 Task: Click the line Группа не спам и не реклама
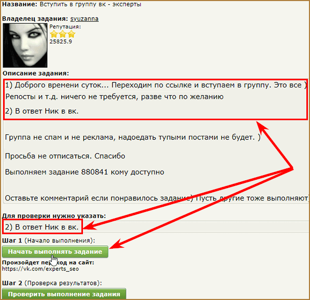coord(133,137)
